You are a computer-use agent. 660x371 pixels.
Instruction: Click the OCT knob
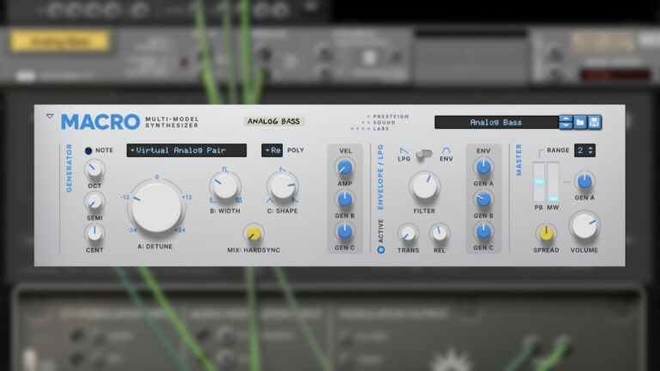[x=95, y=170]
